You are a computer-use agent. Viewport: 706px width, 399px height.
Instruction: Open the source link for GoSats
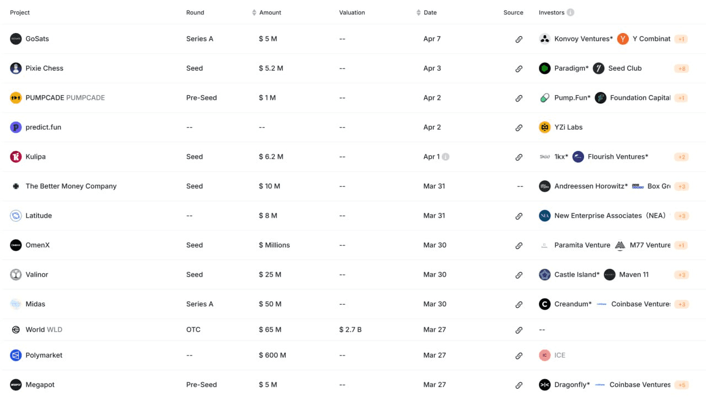(518, 39)
